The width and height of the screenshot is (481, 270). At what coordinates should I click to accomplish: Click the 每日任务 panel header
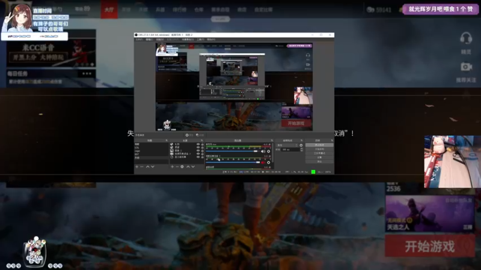[51, 73]
